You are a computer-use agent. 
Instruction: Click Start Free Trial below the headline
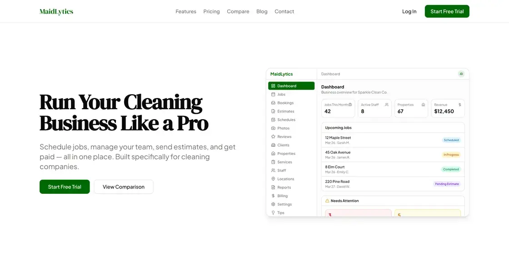coord(65,187)
